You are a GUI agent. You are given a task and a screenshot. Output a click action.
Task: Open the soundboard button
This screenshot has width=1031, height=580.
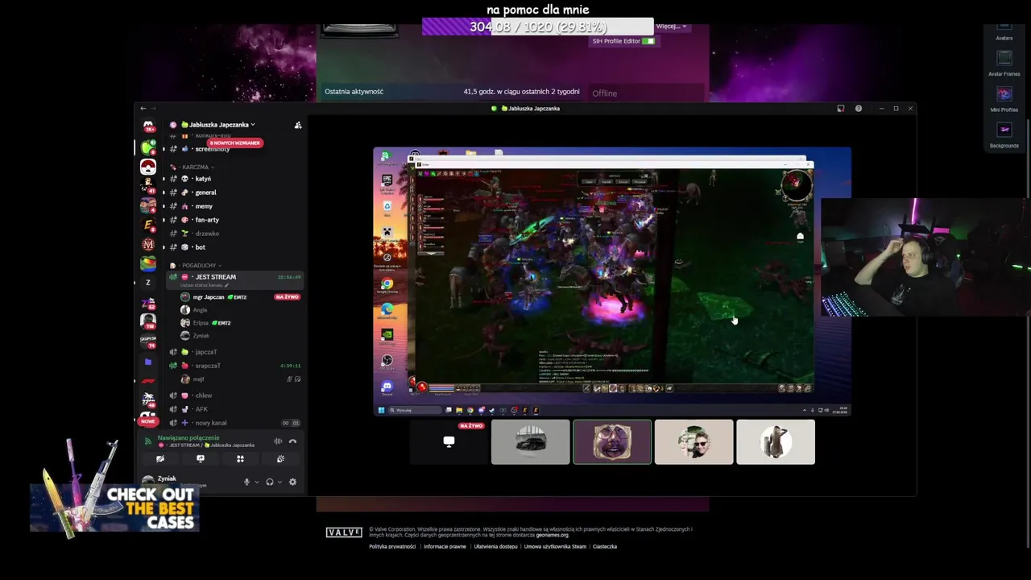tap(280, 458)
